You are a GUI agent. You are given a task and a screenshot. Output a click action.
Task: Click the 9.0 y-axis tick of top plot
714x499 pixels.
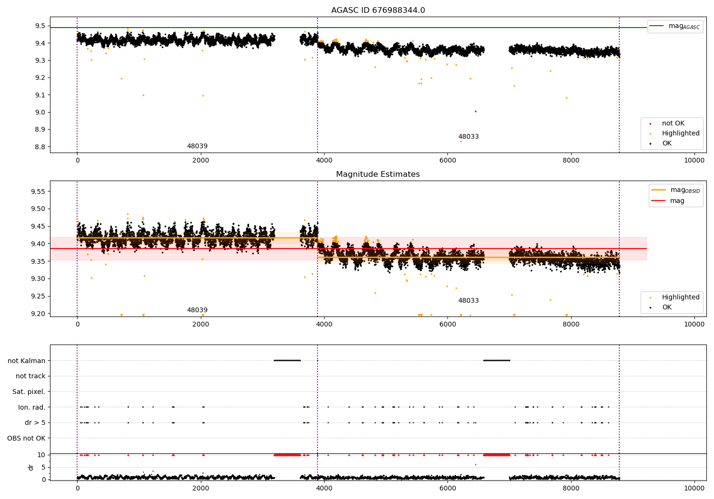point(40,112)
